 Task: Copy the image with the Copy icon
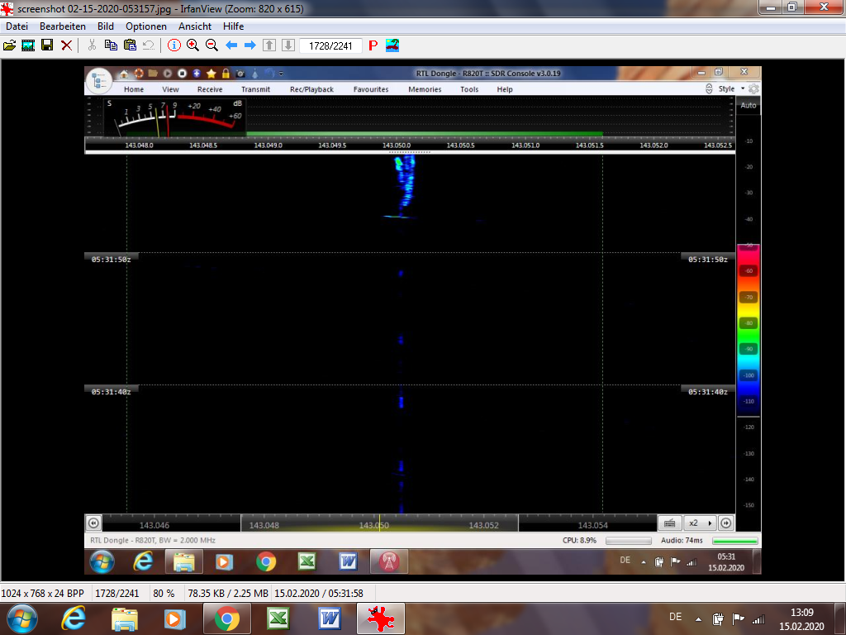(111, 45)
